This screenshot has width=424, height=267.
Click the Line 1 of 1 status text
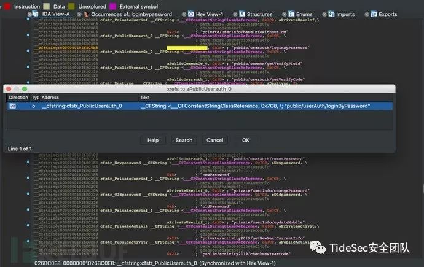[20, 149]
